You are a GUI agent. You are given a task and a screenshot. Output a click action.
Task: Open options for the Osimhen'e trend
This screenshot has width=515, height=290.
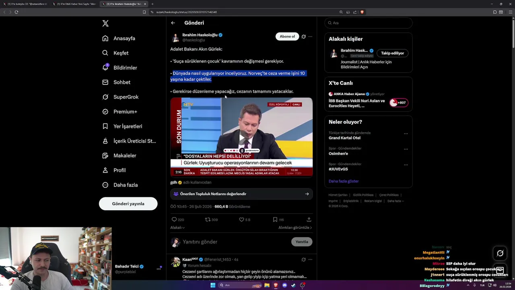tap(406, 149)
